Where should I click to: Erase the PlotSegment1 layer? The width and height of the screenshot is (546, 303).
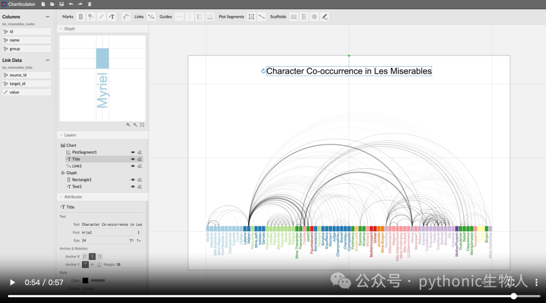click(140, 153)
